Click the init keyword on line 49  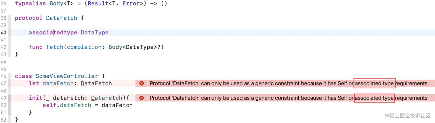[x=35, y=98]
